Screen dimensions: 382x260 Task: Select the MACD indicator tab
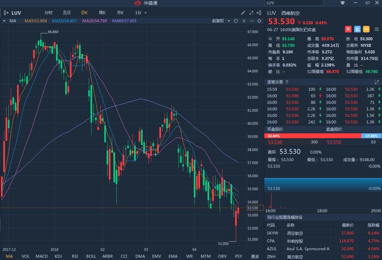(42, 256)
